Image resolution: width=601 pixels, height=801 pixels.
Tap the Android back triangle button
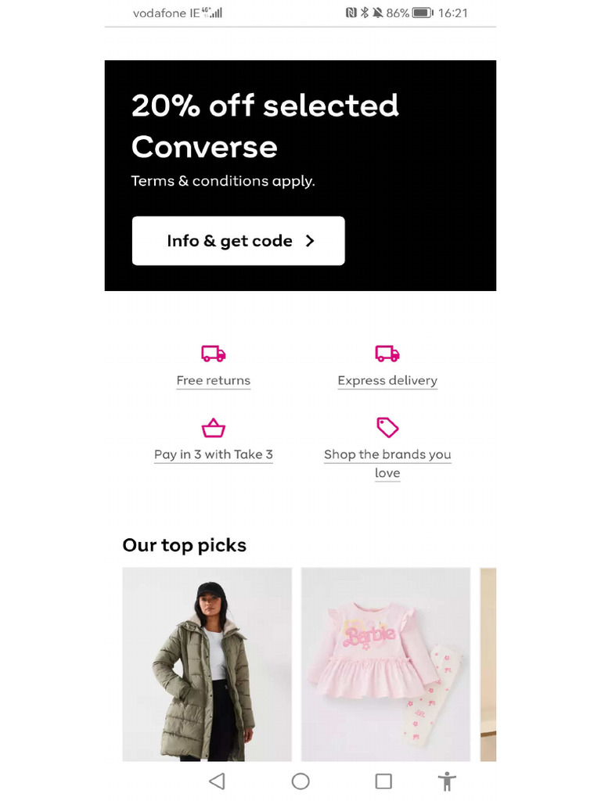(218, 781)
